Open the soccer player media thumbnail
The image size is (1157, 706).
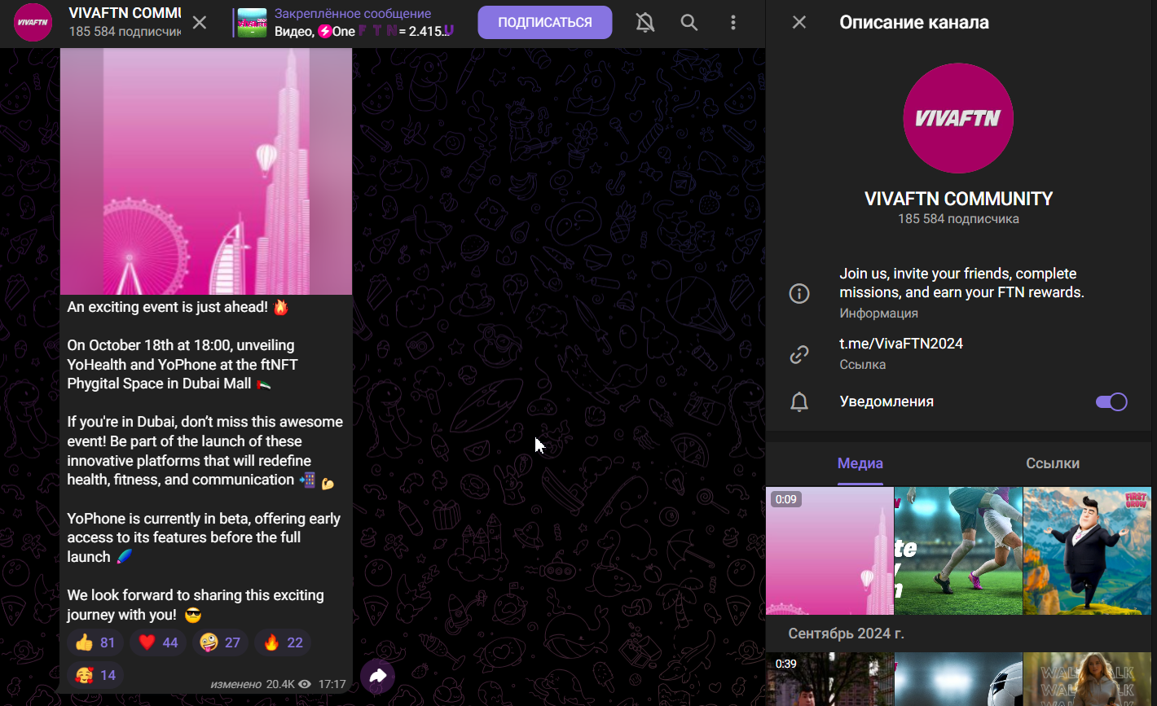tap(958, 550)
